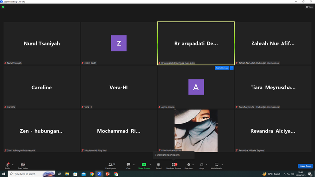The width and height of the screenshot is (315, 177).
Task: Click Zahrah Nur Afif... tile name
Action: point(273,44)
